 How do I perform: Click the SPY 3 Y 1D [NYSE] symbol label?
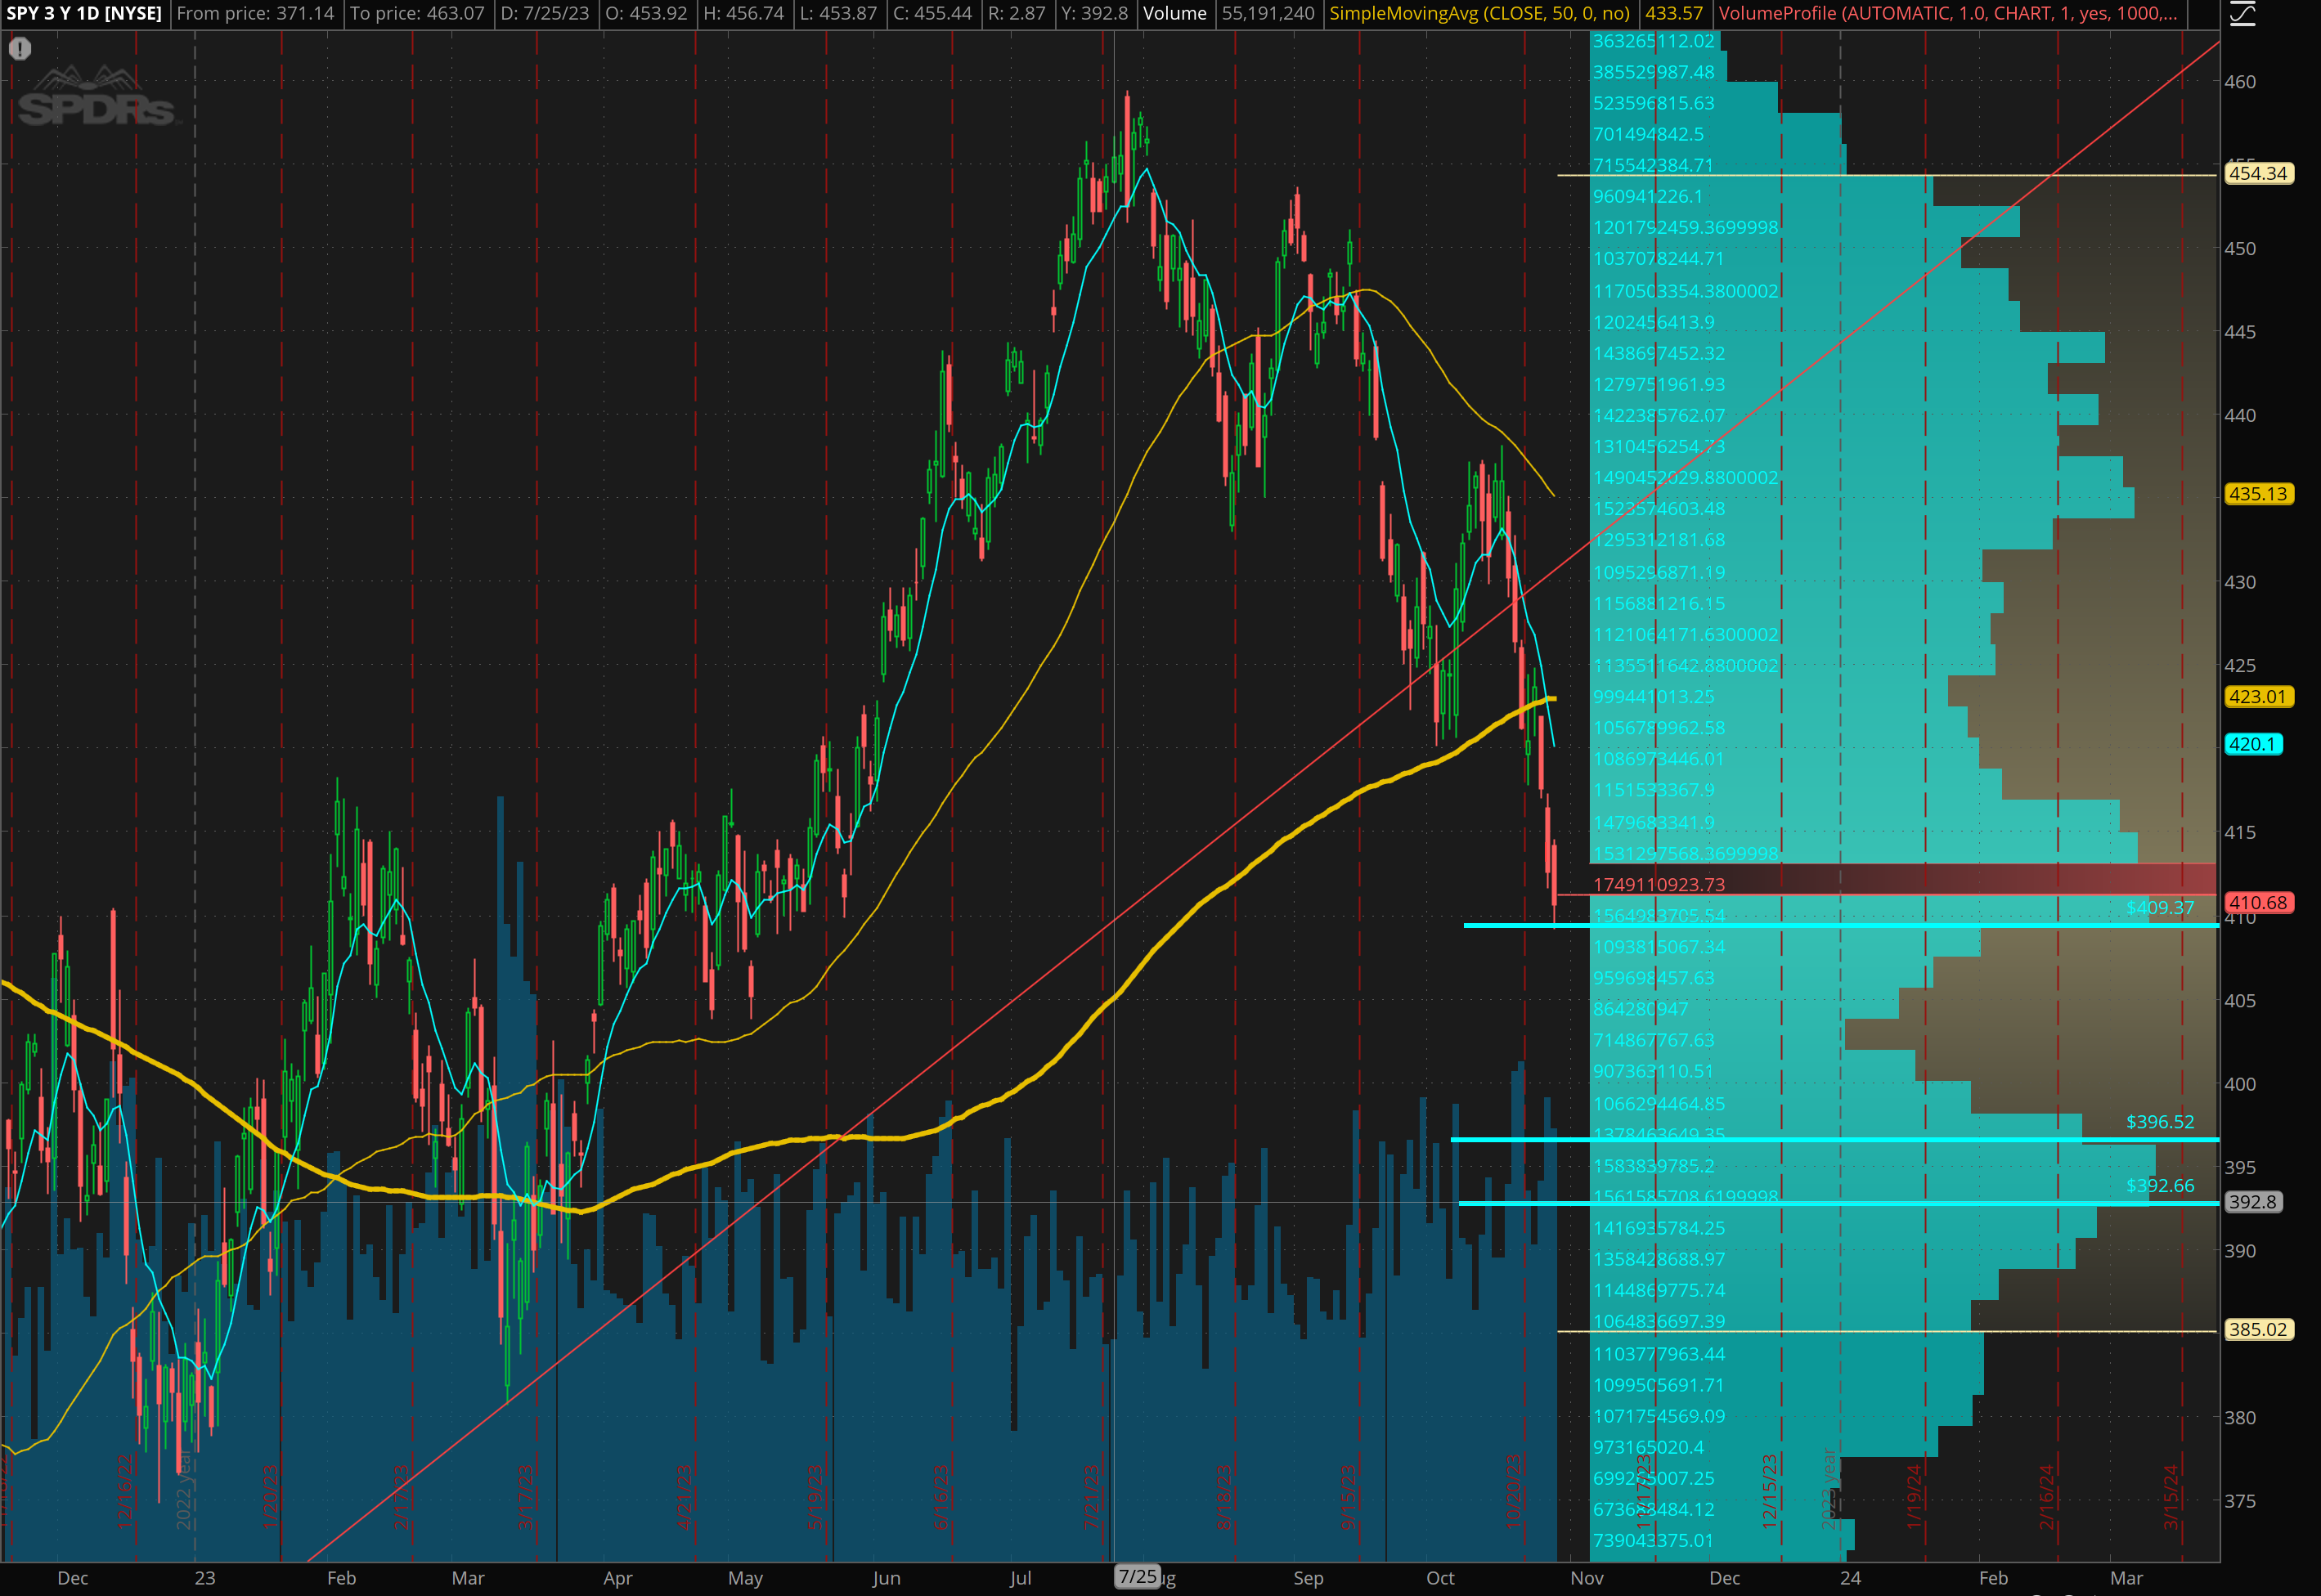click(x=84, y=13)
